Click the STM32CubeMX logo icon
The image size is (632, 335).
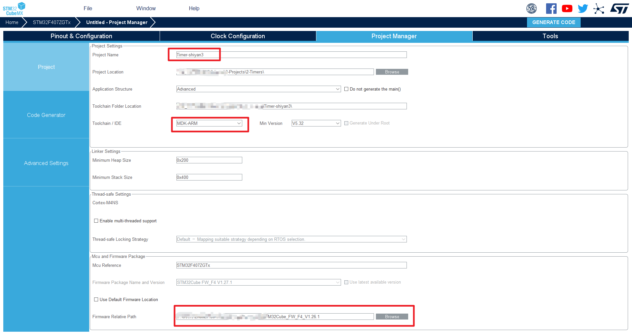pos(14,9)
